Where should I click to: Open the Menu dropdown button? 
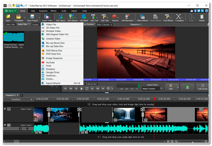click(x=10, y=11)
